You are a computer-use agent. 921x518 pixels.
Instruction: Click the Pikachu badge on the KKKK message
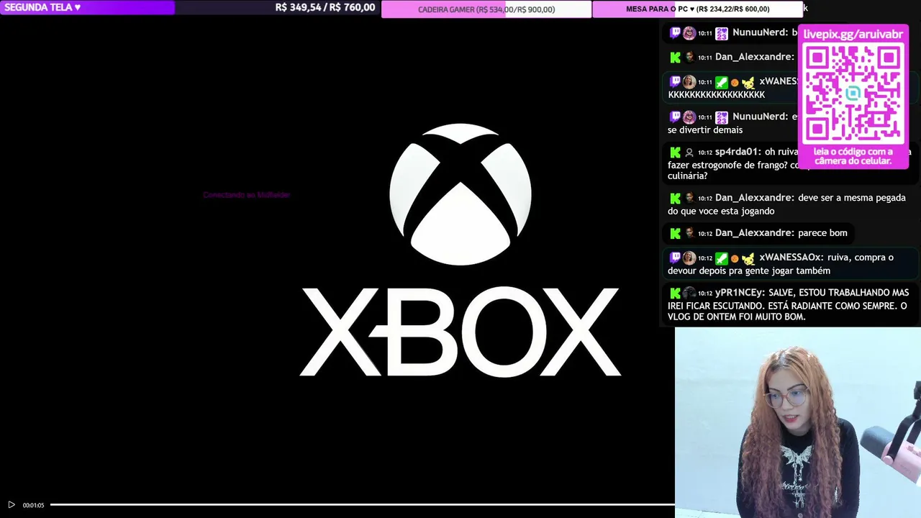click(748, 82)
